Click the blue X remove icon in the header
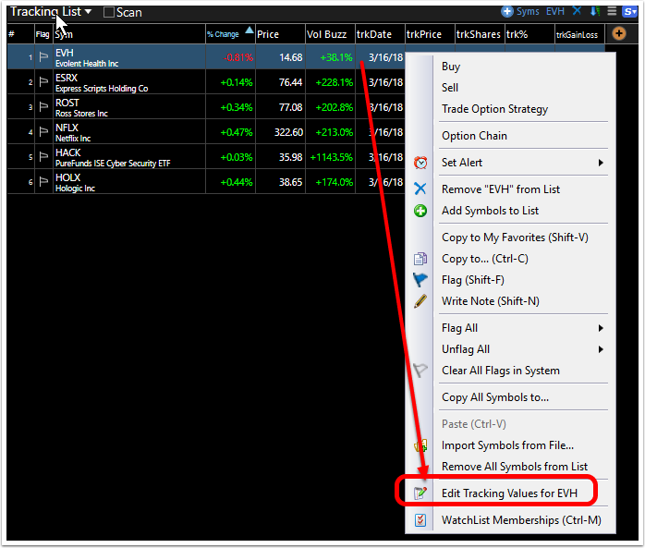The width and height of the screenshot is (645, 548). pyautogui.click(x=577, y=11)
